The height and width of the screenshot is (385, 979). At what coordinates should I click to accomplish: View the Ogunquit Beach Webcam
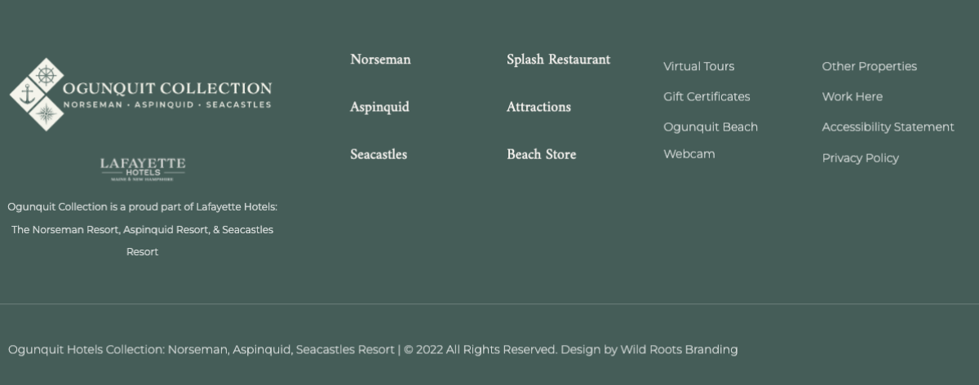pyautogui.click(x=710, y=139)
